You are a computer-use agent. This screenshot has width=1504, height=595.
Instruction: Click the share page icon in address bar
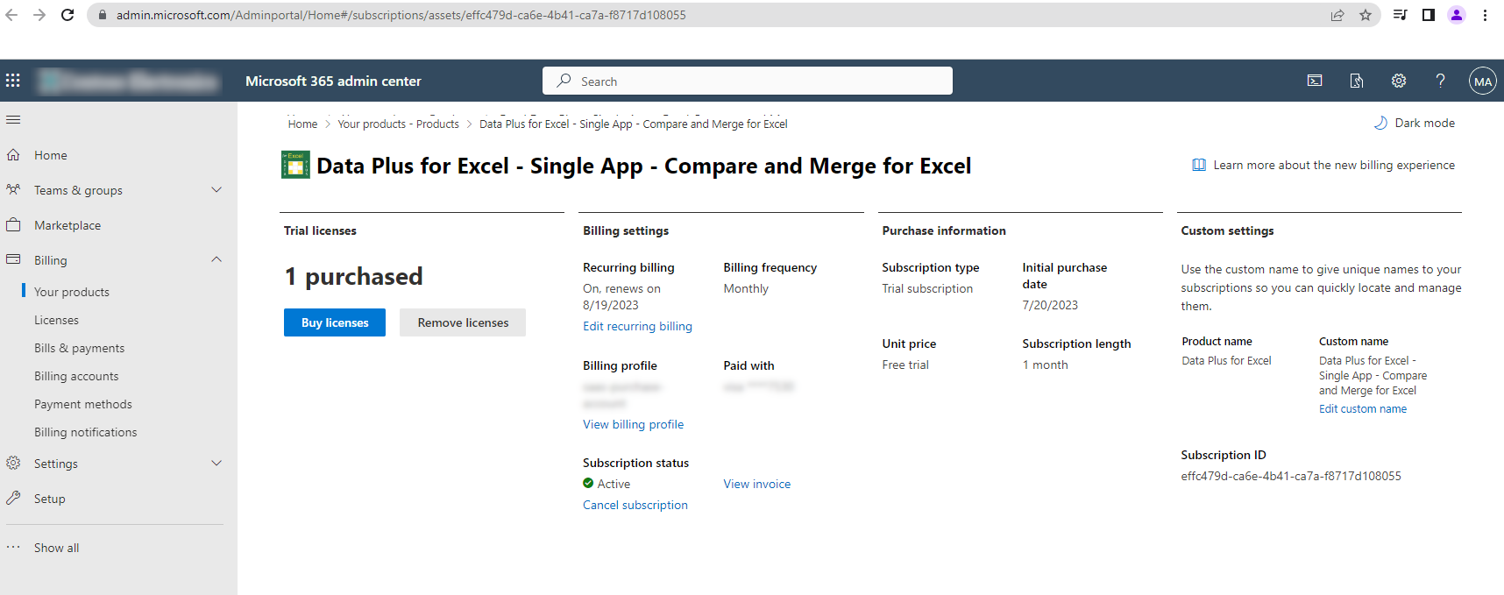[1337, 15]
